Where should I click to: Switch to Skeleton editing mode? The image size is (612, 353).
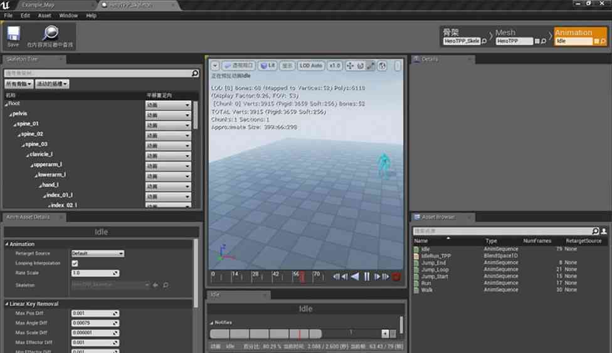(x=465, y=37)
